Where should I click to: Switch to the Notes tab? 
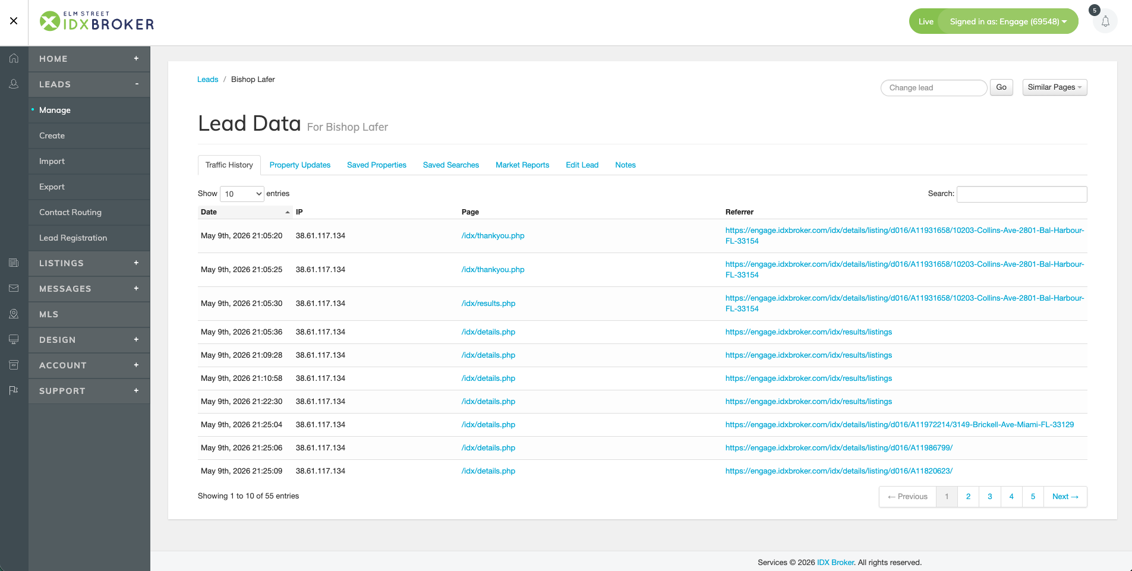(625, 165)
